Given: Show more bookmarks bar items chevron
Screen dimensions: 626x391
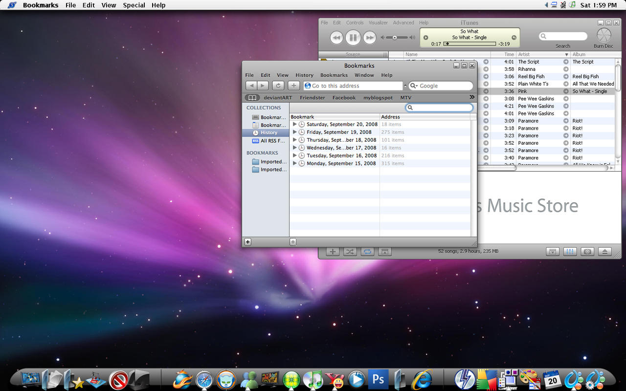Looking at the screenshot, I should [472, 97].
